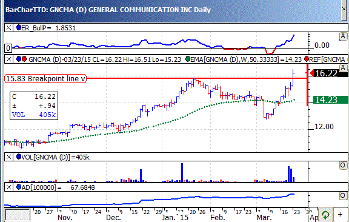Click the AD[100000]= 67.6848 legend label
Viewport: 349px width, 222px height.
(58, 187)
